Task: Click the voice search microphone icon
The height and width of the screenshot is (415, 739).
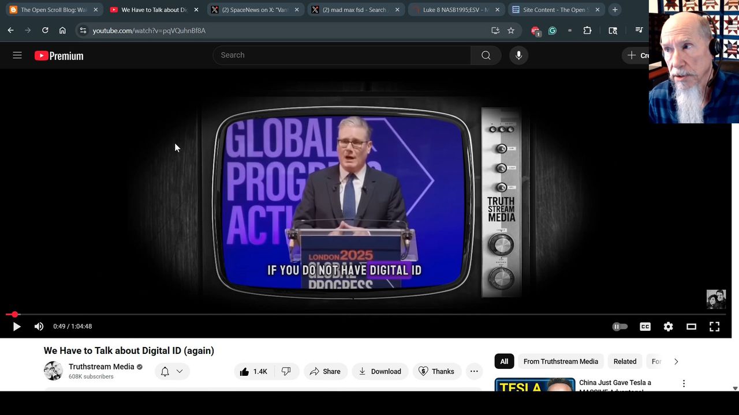Action: pyautogui.click(x=518, y=55)
